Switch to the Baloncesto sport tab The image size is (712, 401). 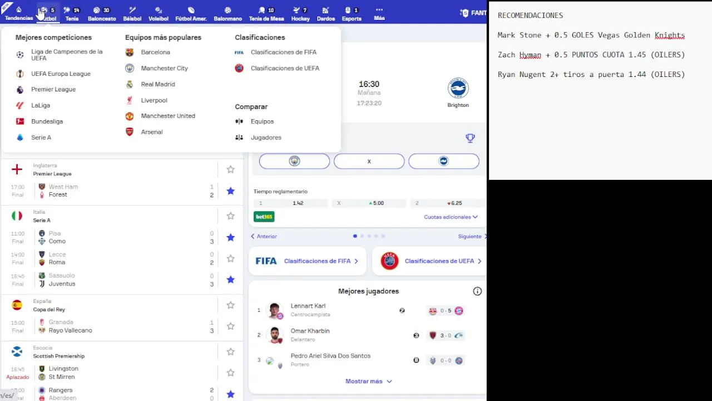tap(102, 14)
